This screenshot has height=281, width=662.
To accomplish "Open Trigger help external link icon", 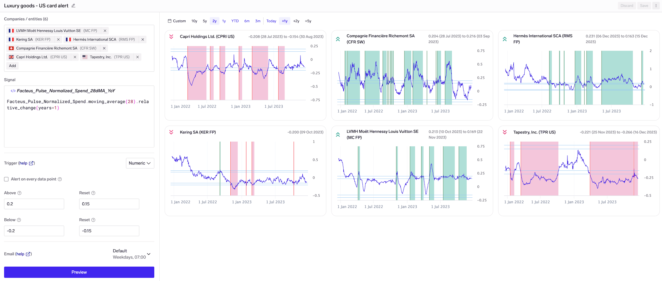I will pos(31,163).
